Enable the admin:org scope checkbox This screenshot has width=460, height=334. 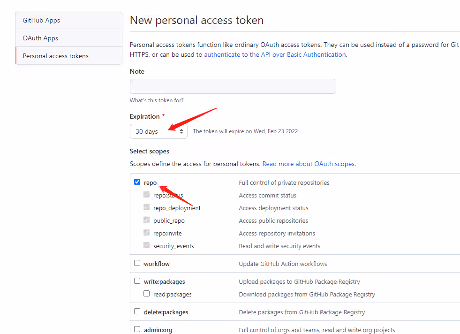coord(137,329)
